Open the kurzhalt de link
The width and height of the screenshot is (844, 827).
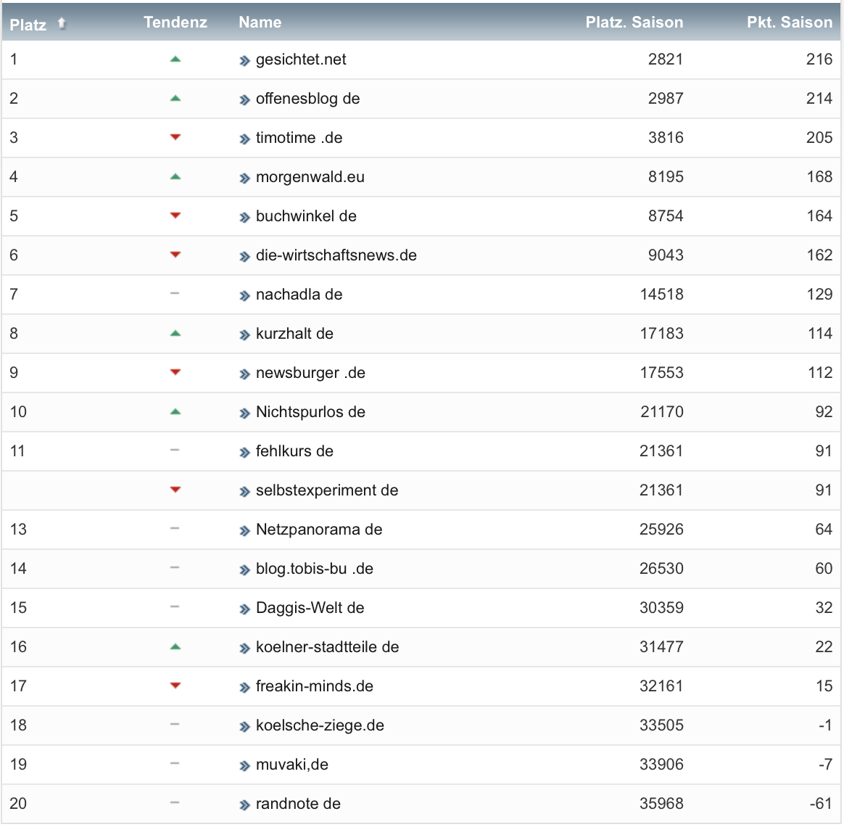pos(294,334)
